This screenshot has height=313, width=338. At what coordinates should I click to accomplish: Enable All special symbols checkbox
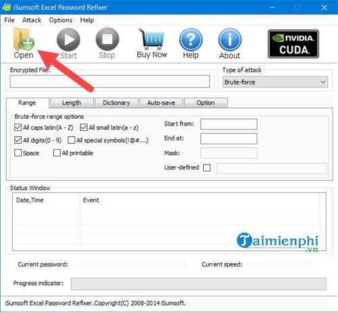coord(72,140)
